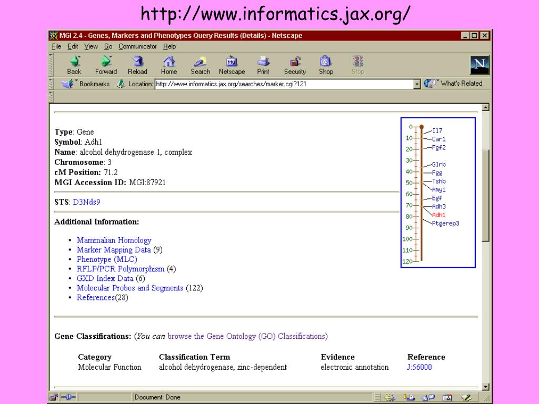This screenshot has width=539, height=404.
Task: Click the component bar grip handle
Action: click(377, 398)
